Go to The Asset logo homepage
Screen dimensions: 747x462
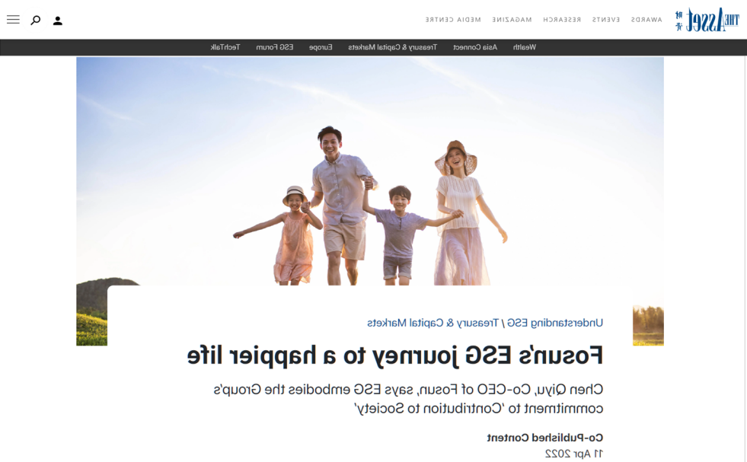(707, 20)
